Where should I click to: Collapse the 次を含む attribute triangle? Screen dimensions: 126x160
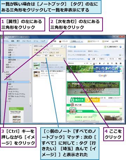point(5,79)
